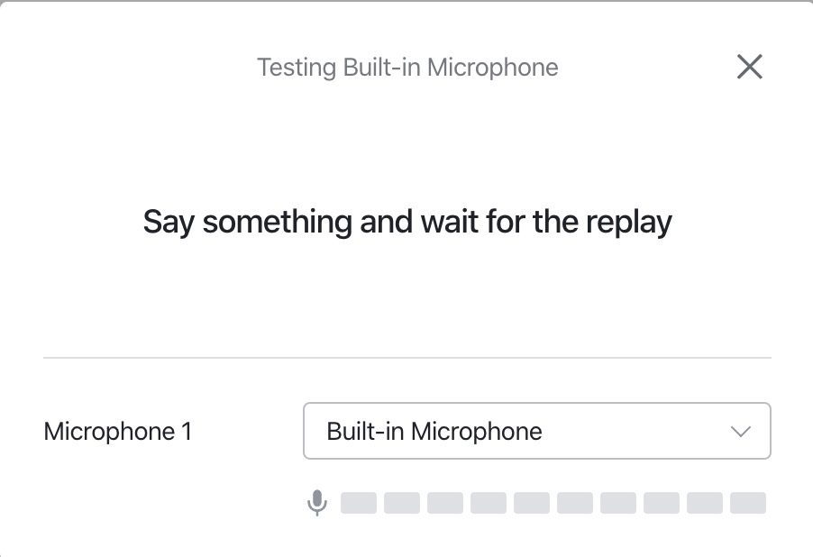Image resolution: width=813 pixels, height=557 pixels.
Task: Click the microphone icon beside the level meter
Action: pos(316,503)
